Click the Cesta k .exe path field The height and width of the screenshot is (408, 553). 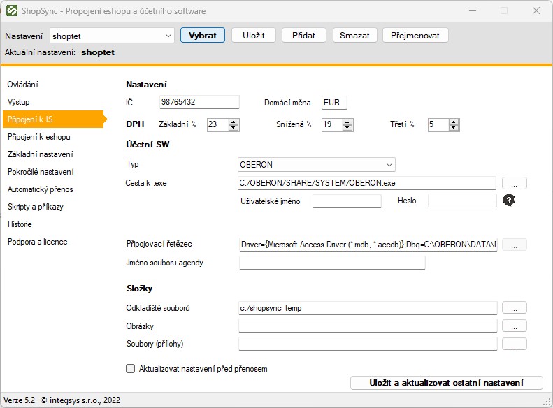[x=367, y=183]
